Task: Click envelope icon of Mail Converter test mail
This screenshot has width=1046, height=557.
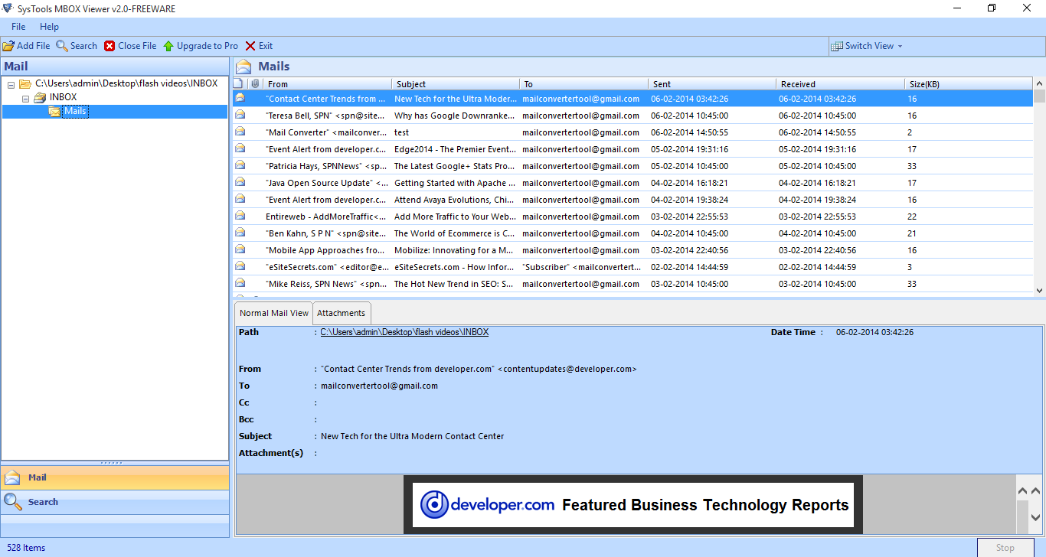Action: [240, 132]
